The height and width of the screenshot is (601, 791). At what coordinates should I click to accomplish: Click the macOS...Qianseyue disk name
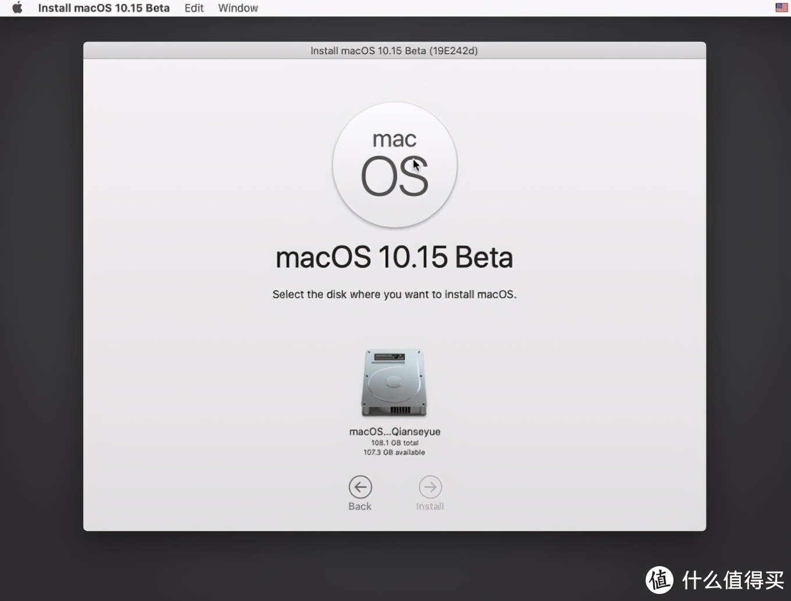(394, 431)
